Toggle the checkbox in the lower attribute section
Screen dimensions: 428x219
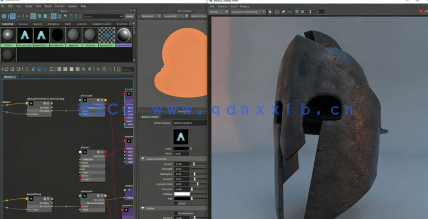177,214
